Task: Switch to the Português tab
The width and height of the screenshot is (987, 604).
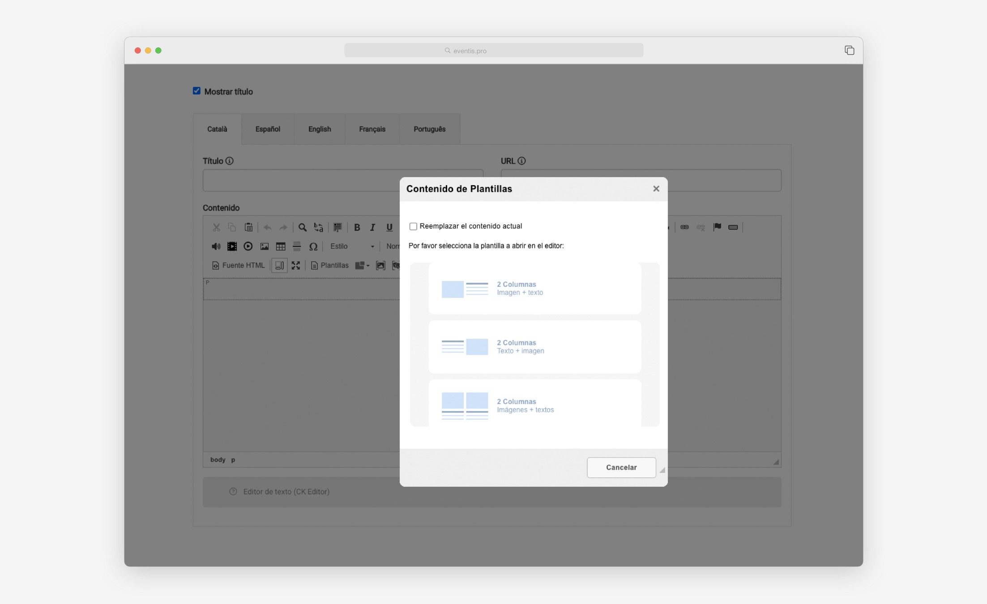Action: 430,129
